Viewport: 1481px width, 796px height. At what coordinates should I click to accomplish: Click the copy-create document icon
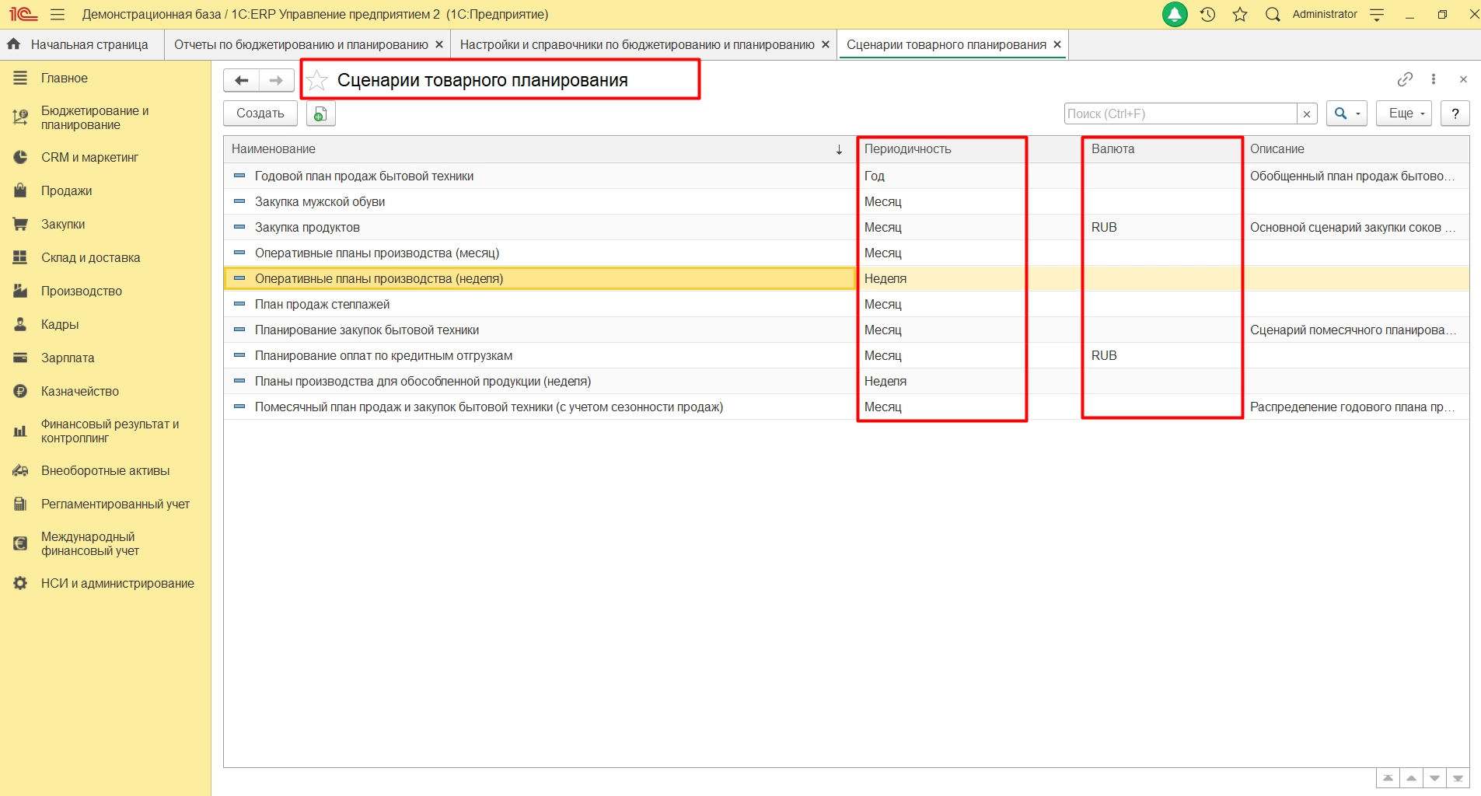(x=320, y=113)
